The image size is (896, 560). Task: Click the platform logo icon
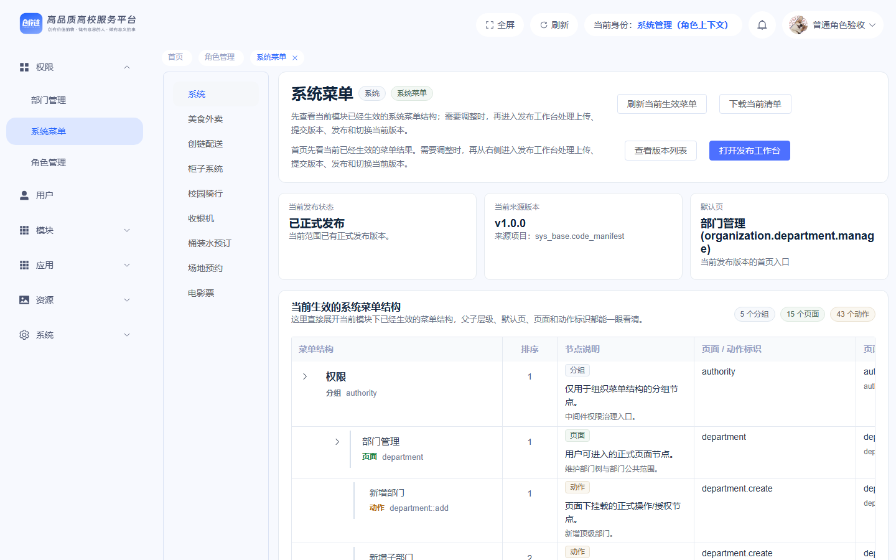tap(31, 24)
